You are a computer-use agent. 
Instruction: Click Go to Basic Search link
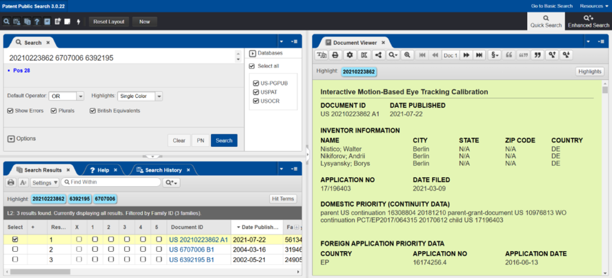coord(552,6)
